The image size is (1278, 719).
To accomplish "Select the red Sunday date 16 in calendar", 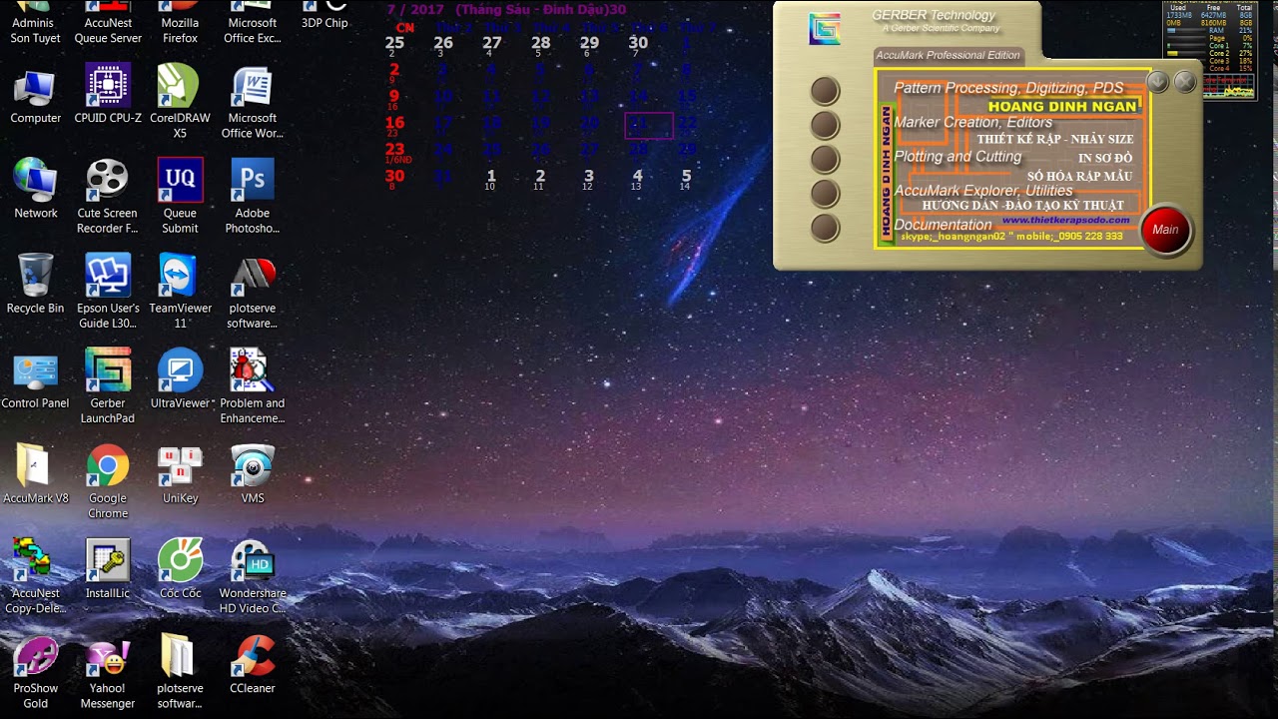I will click(x=394, y=123).
